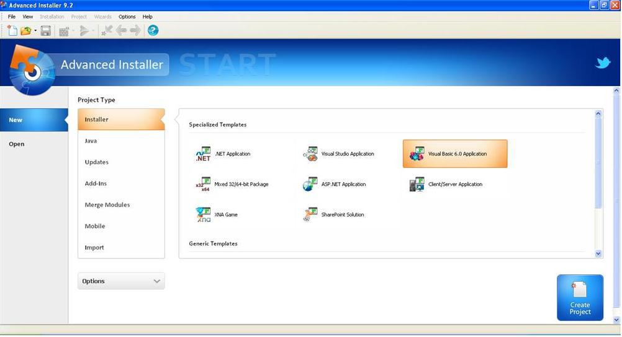Viewport: 622px width, 337px height.
Task: Click the Advanced Installer logo
Action: click(32, 71)
